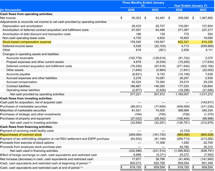Click value 40,780 in employee stock purchase row

click(x=185, y=147)
